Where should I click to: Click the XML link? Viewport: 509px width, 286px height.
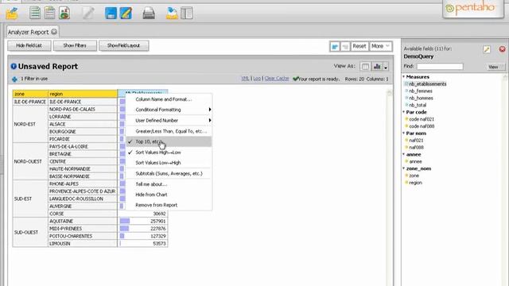246,79
